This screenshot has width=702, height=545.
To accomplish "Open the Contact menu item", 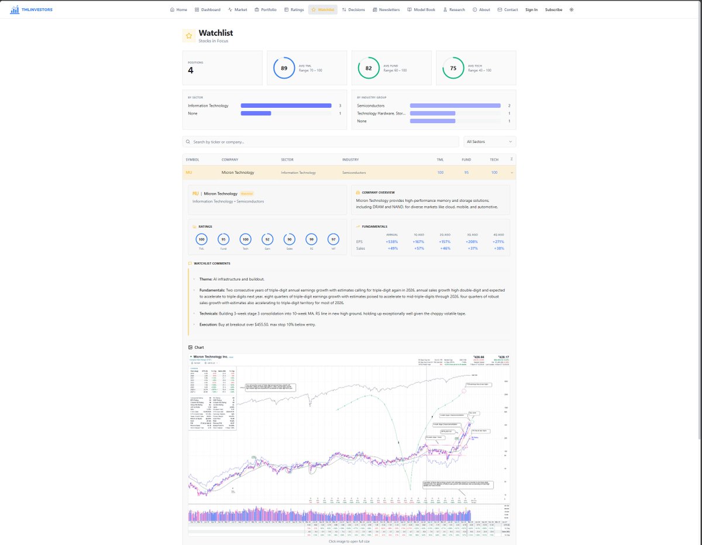I will [x=508, y=10].
